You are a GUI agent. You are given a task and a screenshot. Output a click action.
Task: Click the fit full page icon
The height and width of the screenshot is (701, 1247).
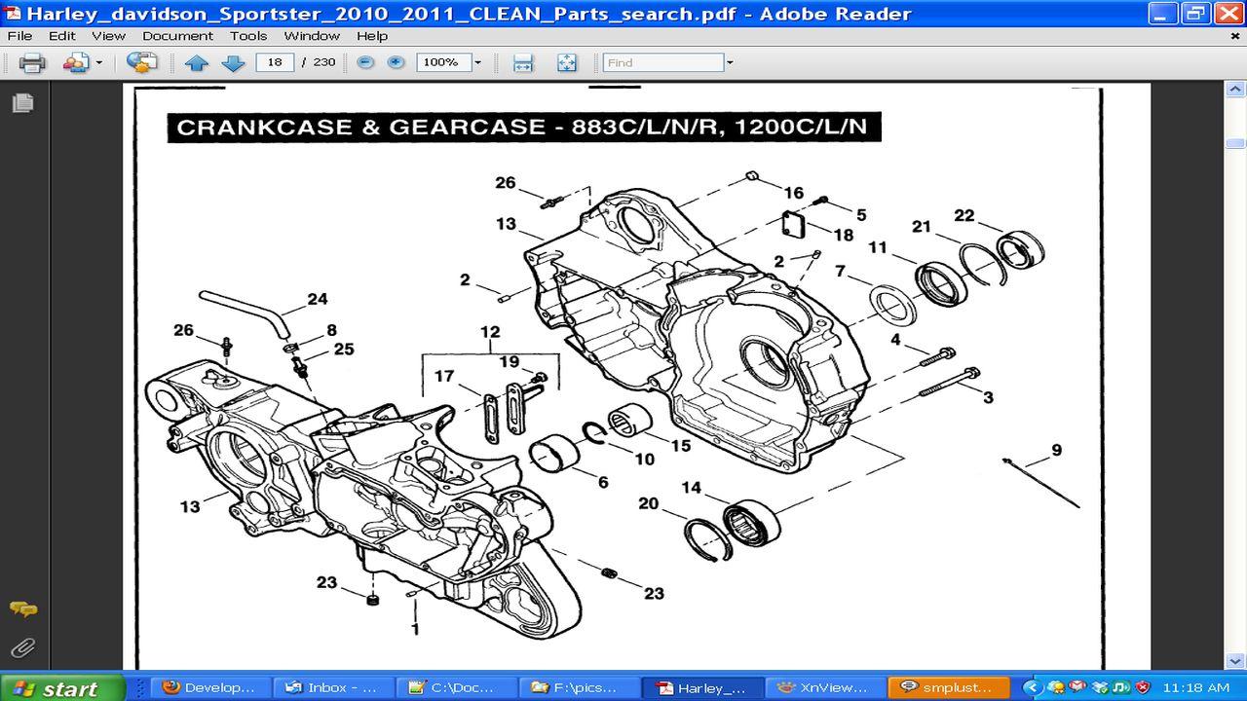pyautogui.click(x=567, y=63)
